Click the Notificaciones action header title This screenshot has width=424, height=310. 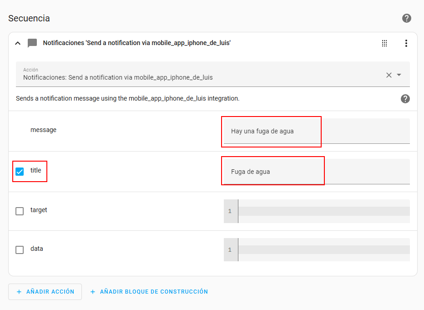tap(136, 43)
